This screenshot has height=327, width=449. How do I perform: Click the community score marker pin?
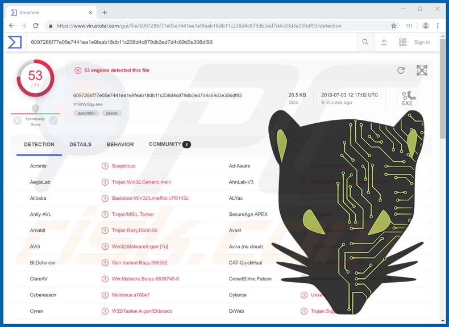click(35, 108)
